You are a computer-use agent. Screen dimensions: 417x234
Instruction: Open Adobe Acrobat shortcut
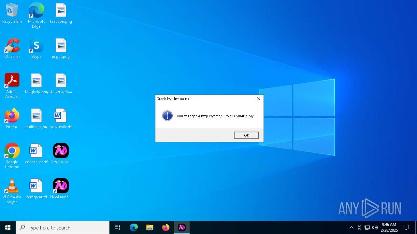tap(12, 86)
